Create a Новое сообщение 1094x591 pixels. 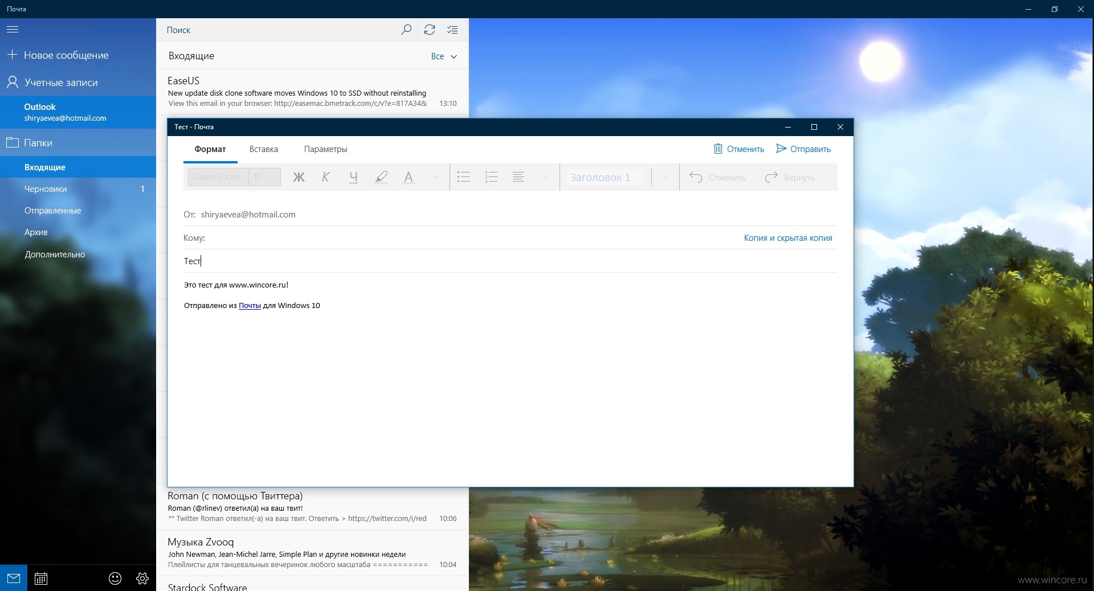tap(78, 55)
